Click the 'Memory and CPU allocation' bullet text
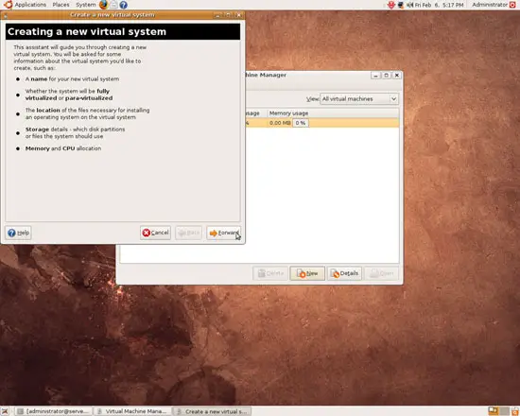This screenshot has height=416, width=520. (63, 148)
